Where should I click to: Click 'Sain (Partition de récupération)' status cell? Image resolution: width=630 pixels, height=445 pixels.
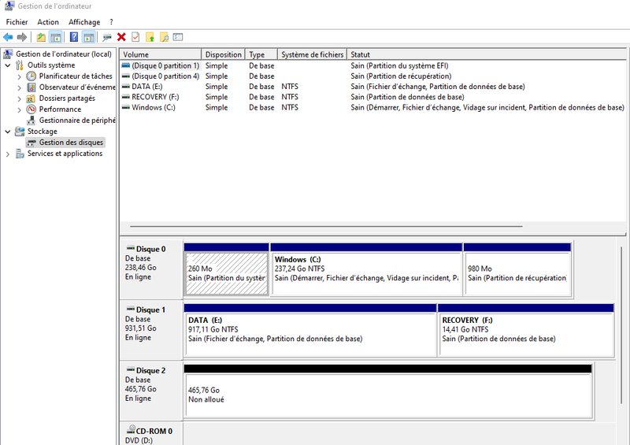[x=401, y=76]
